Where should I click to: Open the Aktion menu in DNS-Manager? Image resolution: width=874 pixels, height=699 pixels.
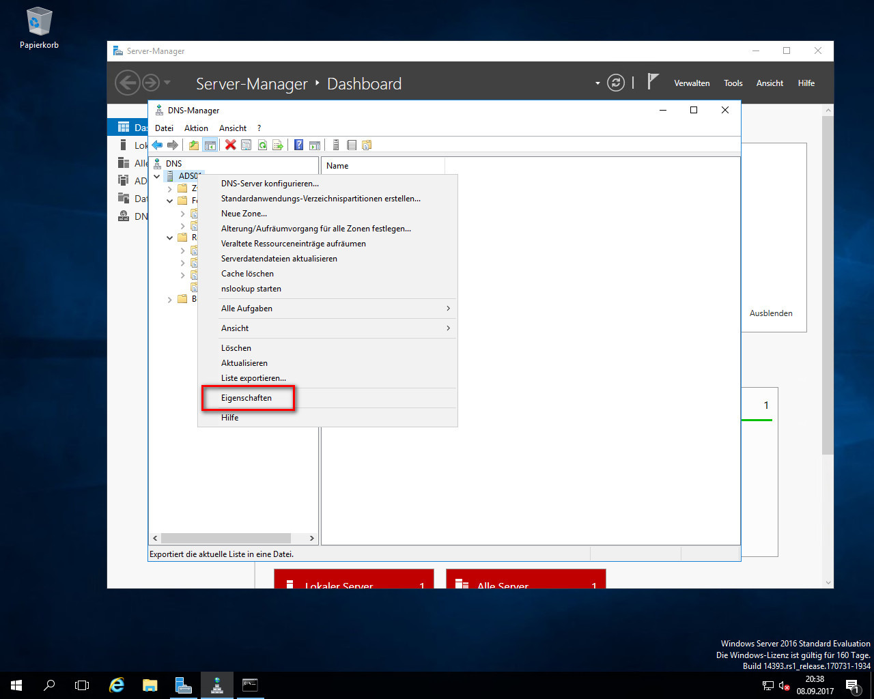pos(196,128)
